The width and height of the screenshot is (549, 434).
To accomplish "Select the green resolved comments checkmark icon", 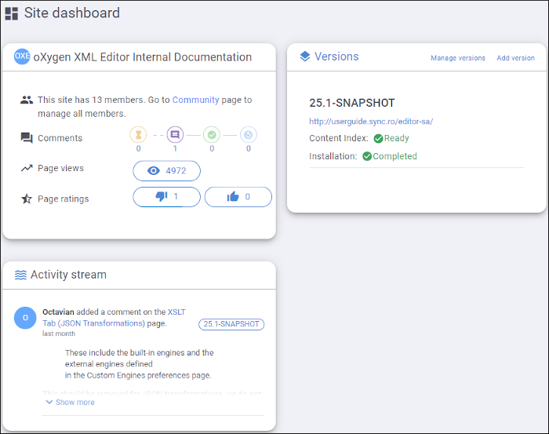I will (212, 135).
